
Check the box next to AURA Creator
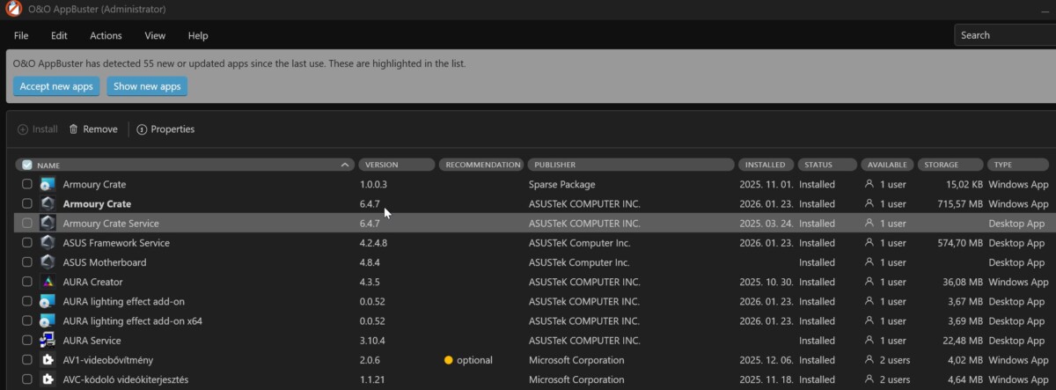point(27,282)
